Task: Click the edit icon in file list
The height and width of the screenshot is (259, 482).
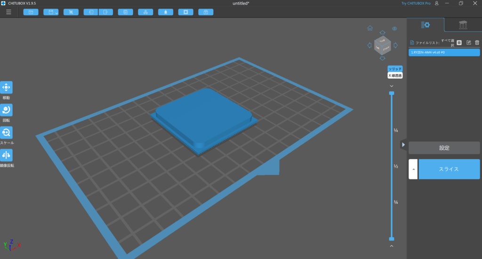Action: click(468, 42)
